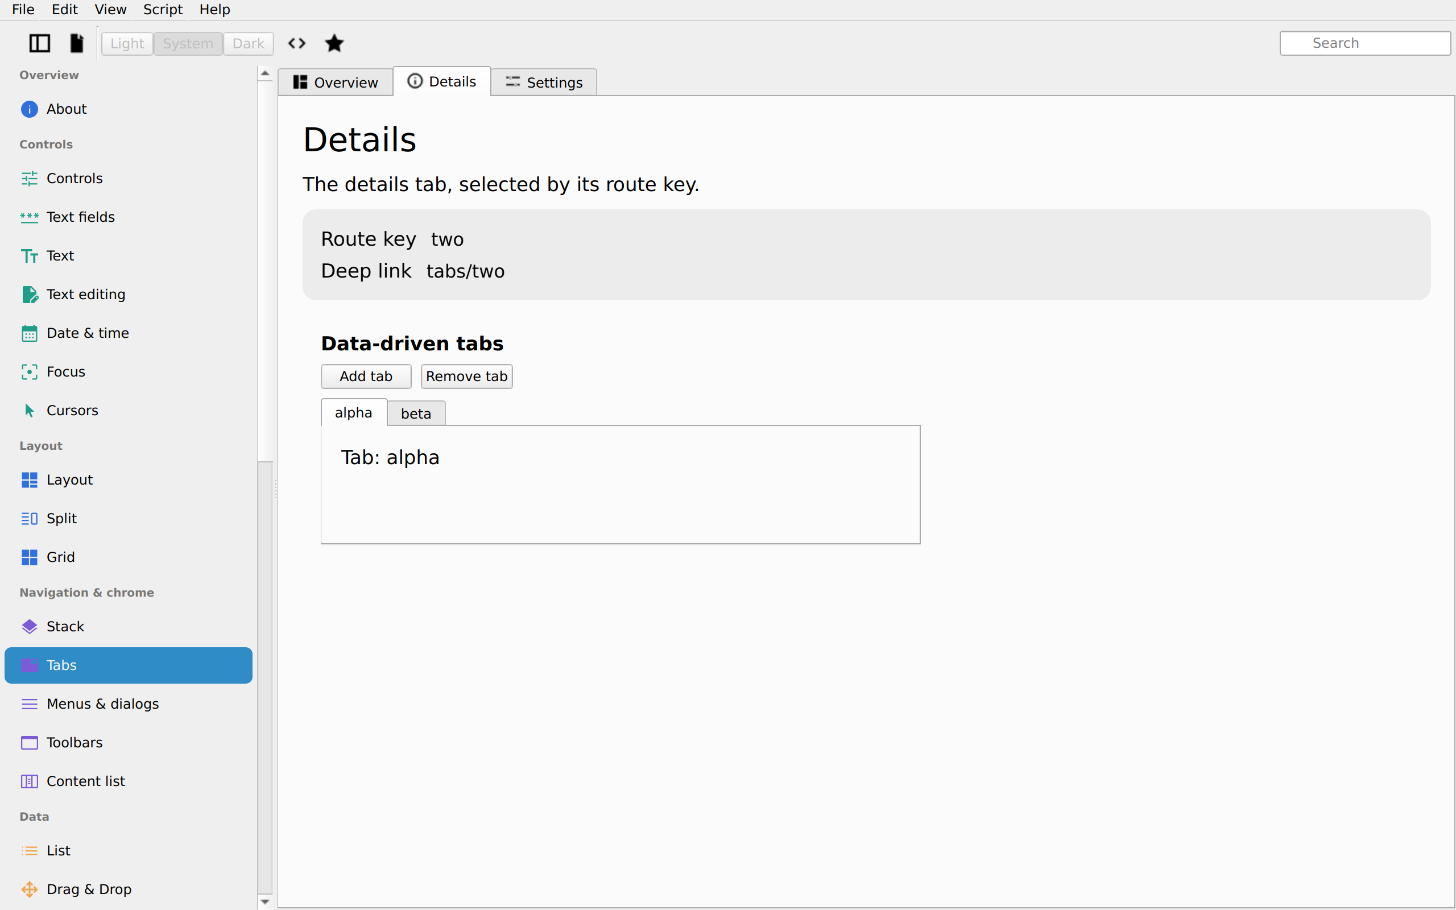This screenshot has height=910, width=1456.
Task: Open the Focus sidebar entry
Action: tap(128, 372)
